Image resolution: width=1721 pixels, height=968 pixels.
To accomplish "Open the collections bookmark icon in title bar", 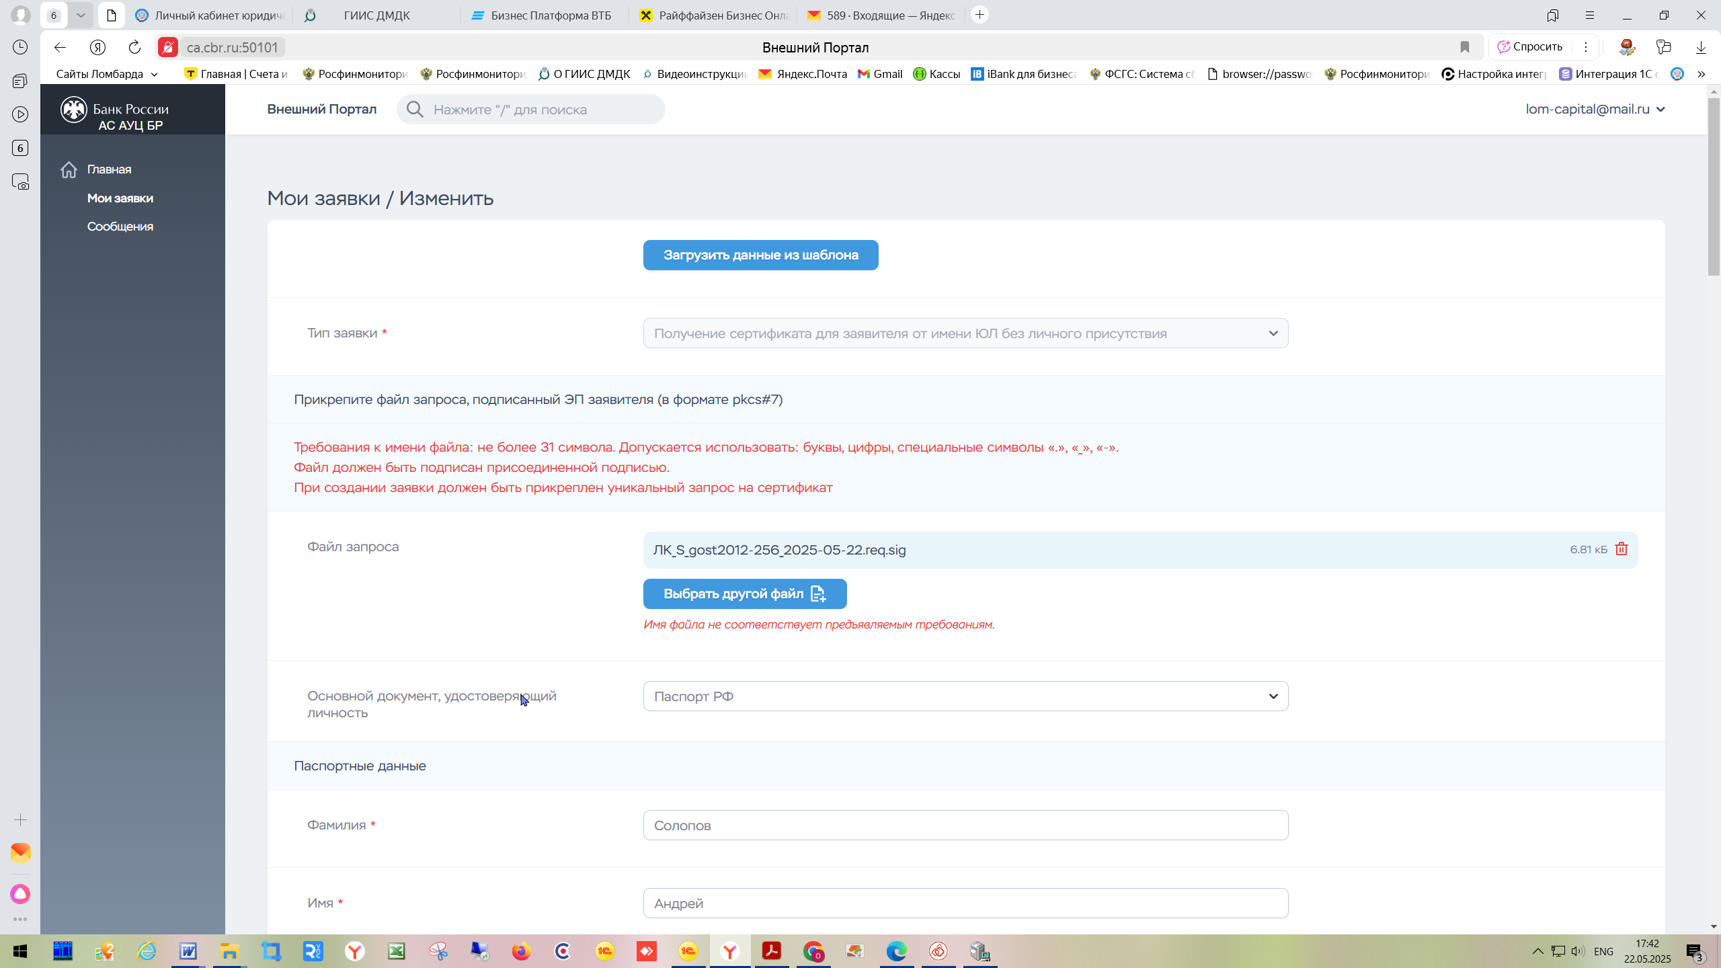I will (1553, 15).
